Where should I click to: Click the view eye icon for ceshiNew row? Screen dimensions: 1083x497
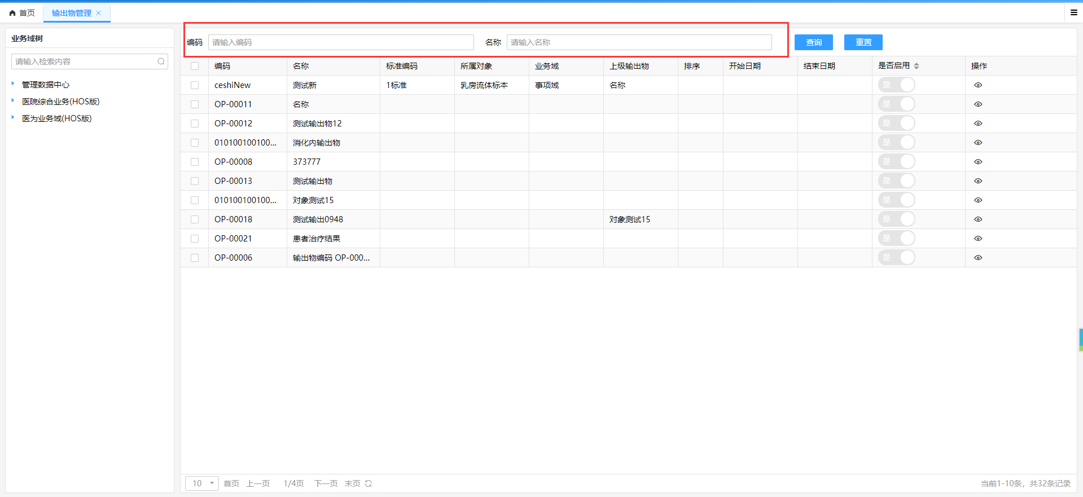point(978,85)
